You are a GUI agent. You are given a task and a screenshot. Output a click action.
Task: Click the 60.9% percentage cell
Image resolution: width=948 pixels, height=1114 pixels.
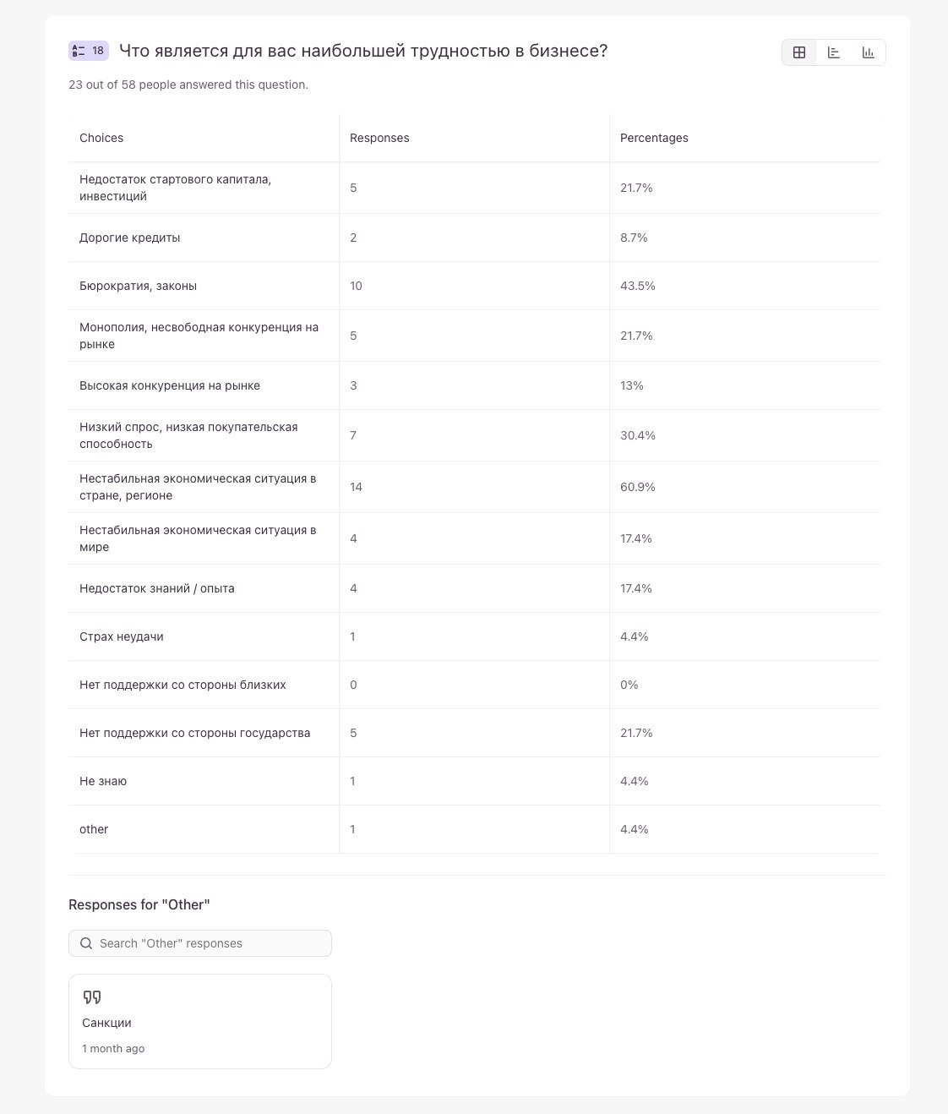[638, 487]
